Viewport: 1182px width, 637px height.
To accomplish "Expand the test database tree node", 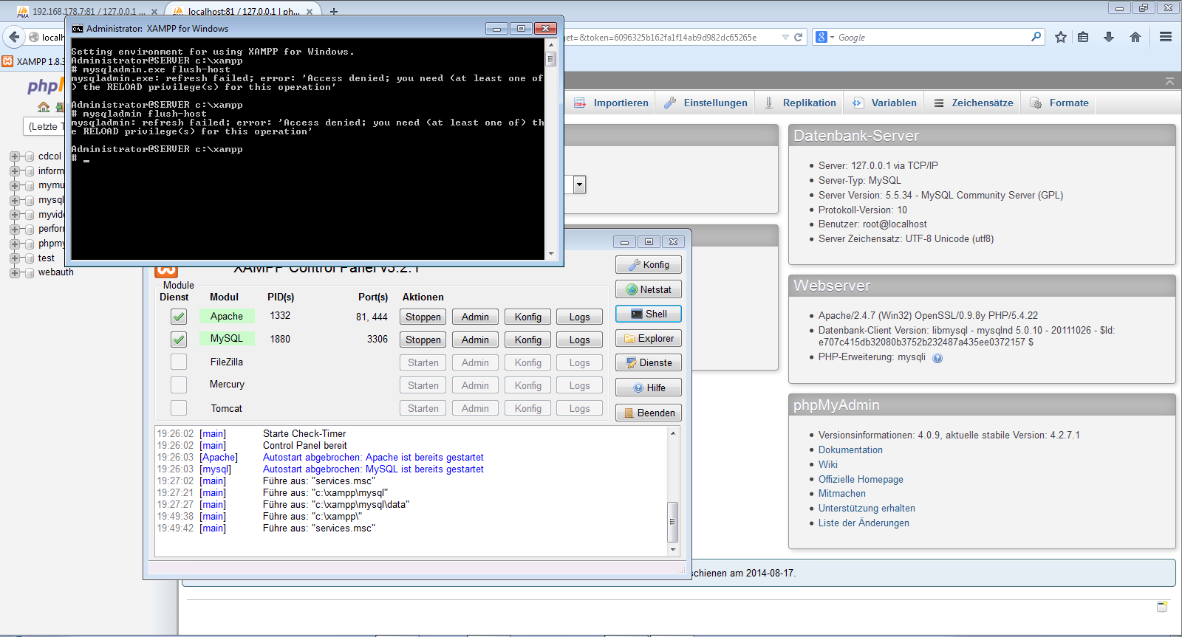I will click(14, 258).
